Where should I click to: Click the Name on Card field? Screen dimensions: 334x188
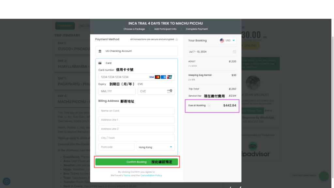pos(137,111)
